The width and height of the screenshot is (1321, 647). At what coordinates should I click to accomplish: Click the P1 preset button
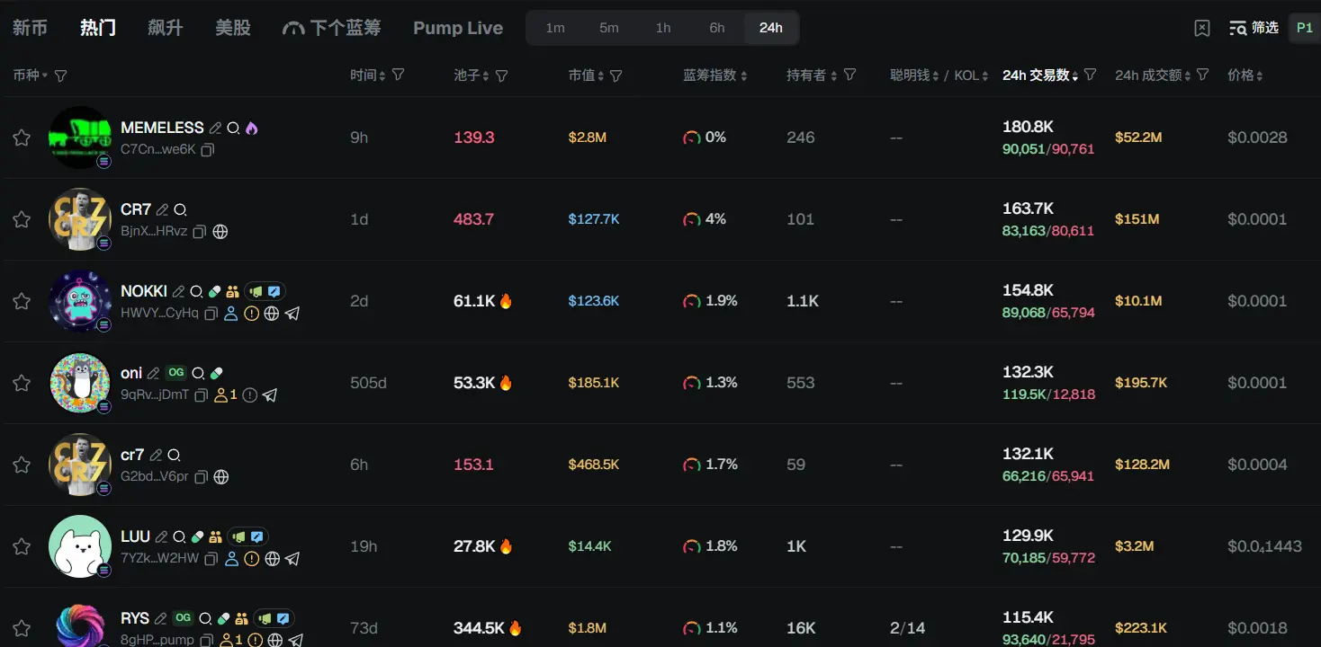1304,28
